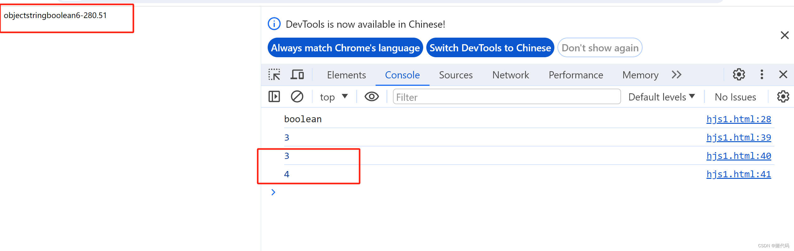Open source link hjs1.html:40
Viewport: 794px width, 251px height.
click(x=739, y=156)
